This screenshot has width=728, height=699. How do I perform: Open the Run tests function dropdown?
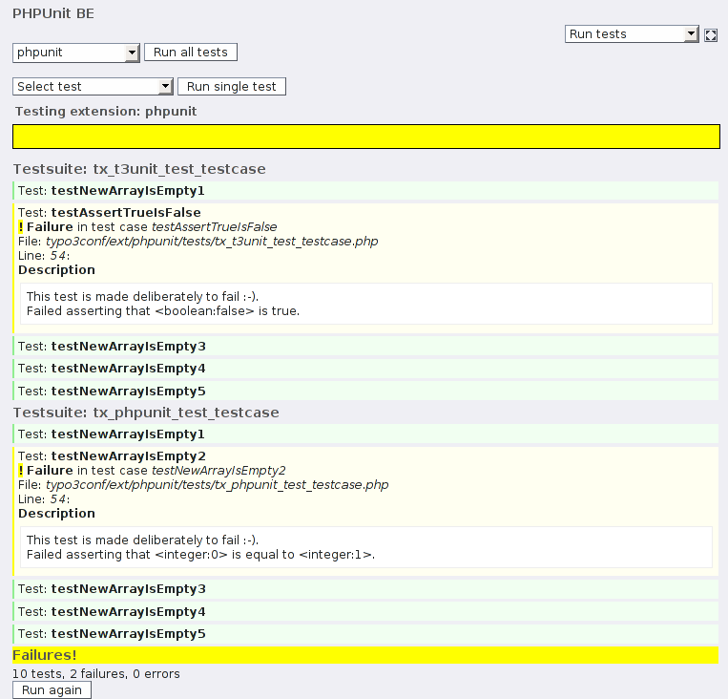[x=632, y=34]
